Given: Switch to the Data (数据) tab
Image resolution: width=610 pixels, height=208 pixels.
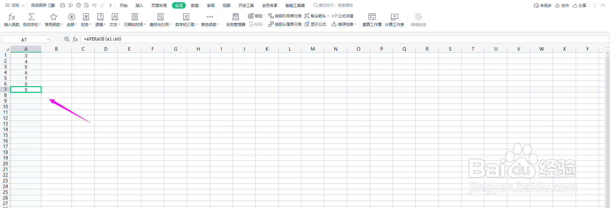Looking at the screenshot, I should [x=195, y=5].
